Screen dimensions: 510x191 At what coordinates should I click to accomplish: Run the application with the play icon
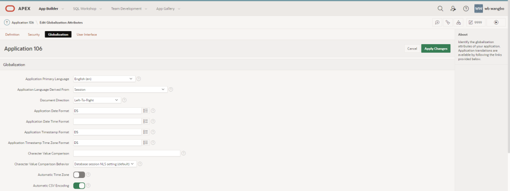click(x=496, y=23)
